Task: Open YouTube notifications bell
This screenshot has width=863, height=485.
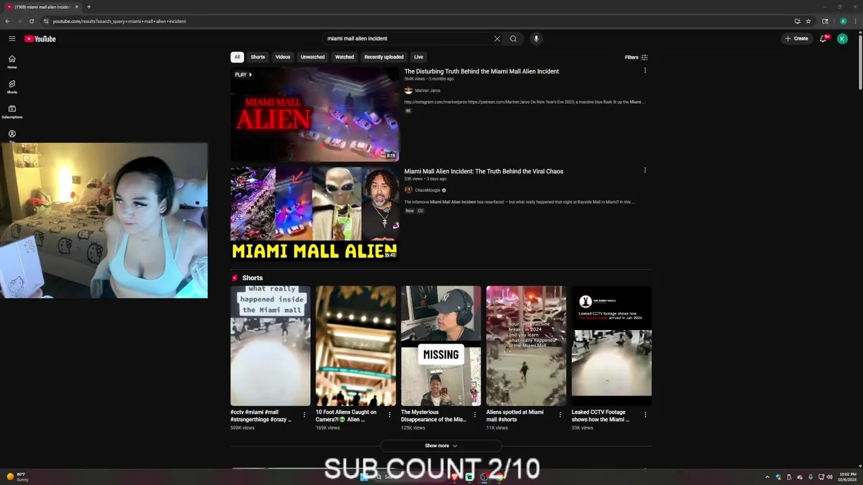Action: coord(823,38)
